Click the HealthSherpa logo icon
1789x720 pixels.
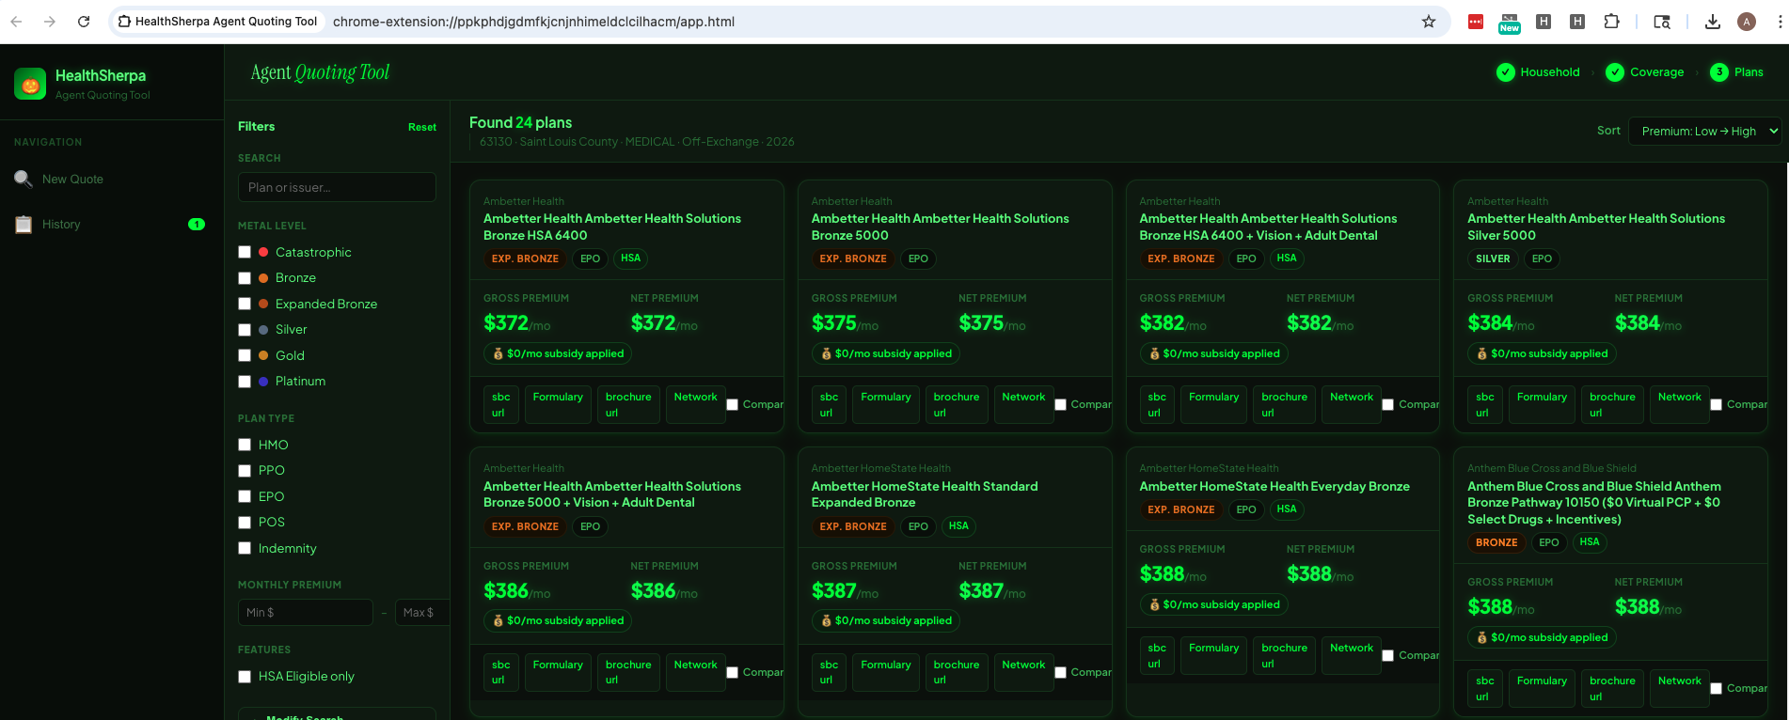point(30,84)
